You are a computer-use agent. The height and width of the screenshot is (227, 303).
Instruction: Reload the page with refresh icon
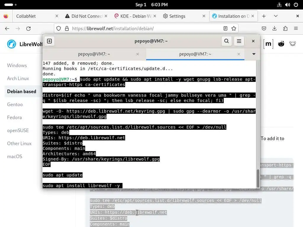(28, 29)
